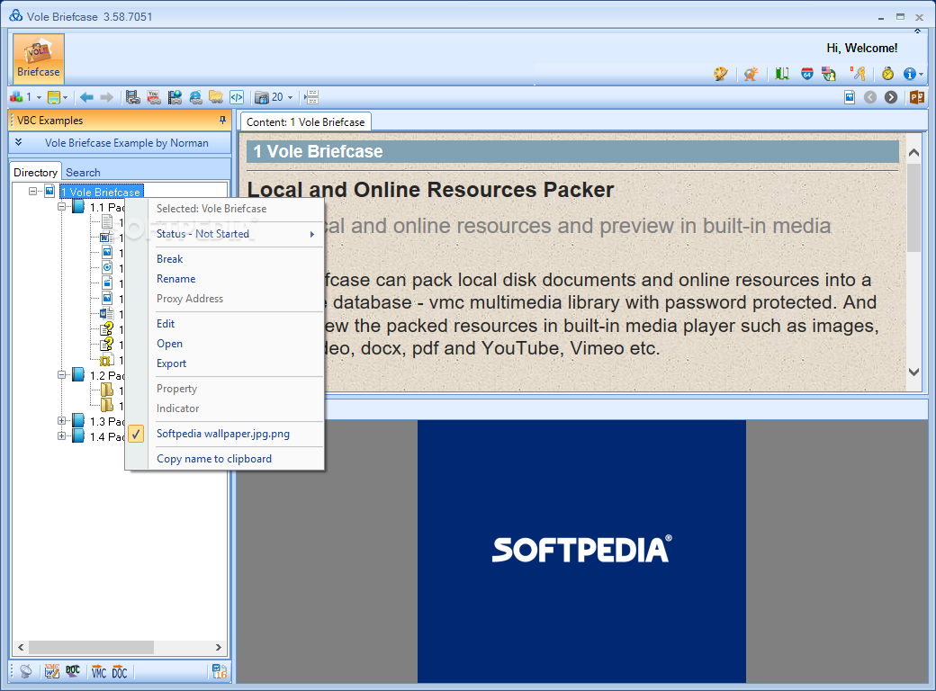Screen dimensions: 936x691
Task: Click the blue back arrow
Action: click(86, 97)
